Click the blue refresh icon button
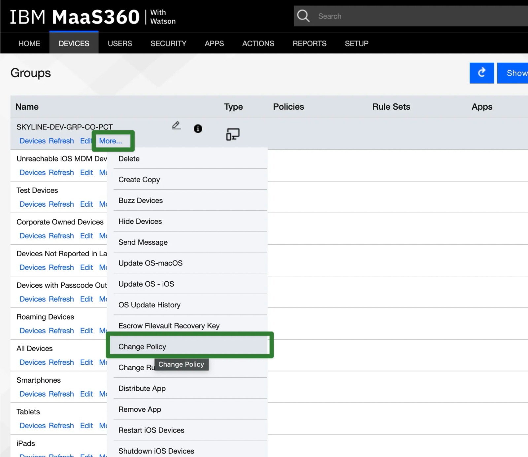This screenshot has width=528, height=457. tap(482, 73)
